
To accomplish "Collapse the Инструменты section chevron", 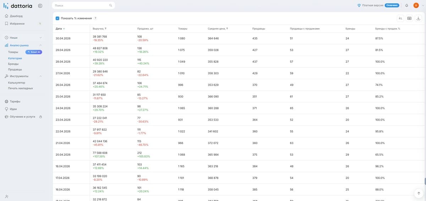I will click(40, 76).
